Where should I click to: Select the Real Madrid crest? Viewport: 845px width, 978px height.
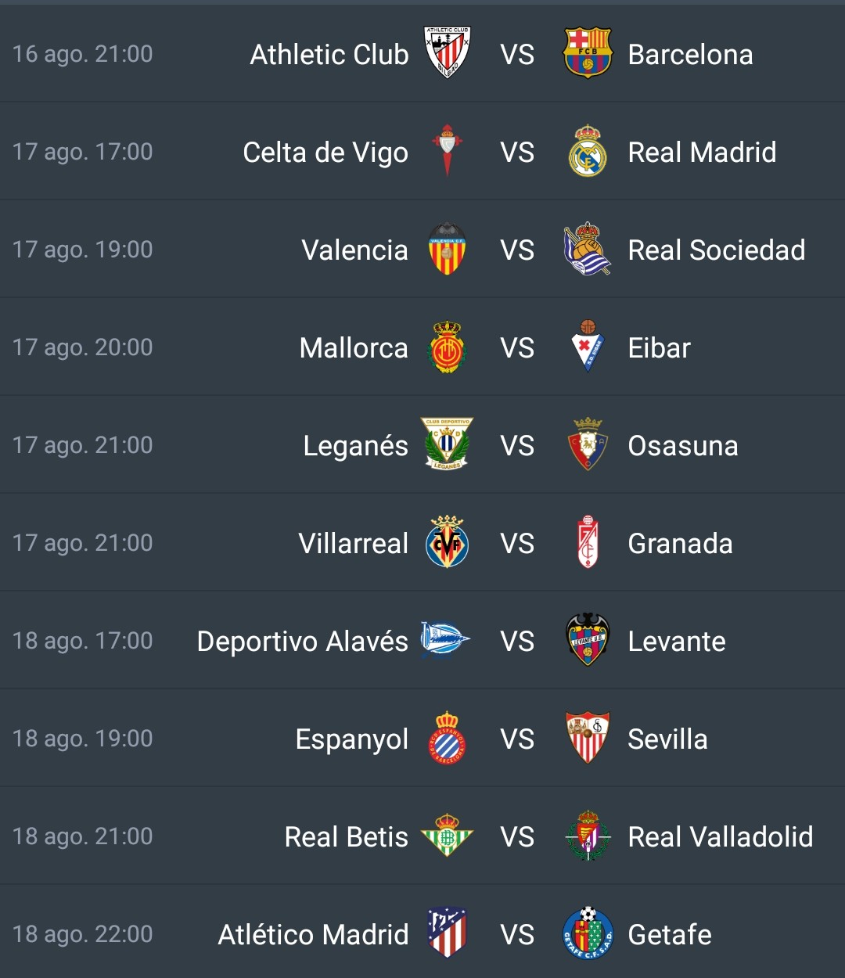[588, 150]
